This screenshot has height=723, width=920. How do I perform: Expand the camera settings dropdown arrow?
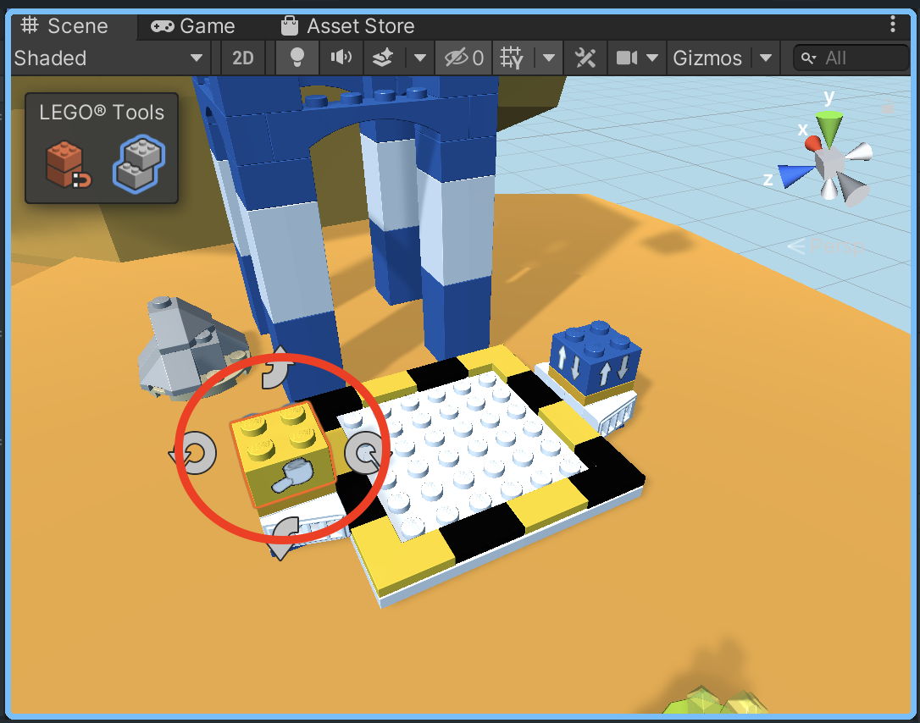click(x=652, y=58)
